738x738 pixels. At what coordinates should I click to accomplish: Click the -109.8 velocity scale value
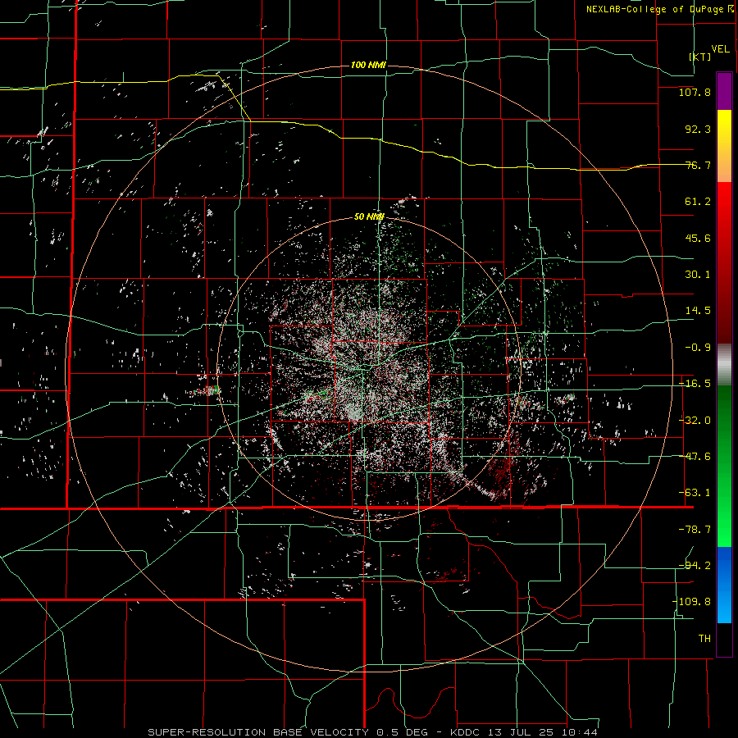(692, 602)
